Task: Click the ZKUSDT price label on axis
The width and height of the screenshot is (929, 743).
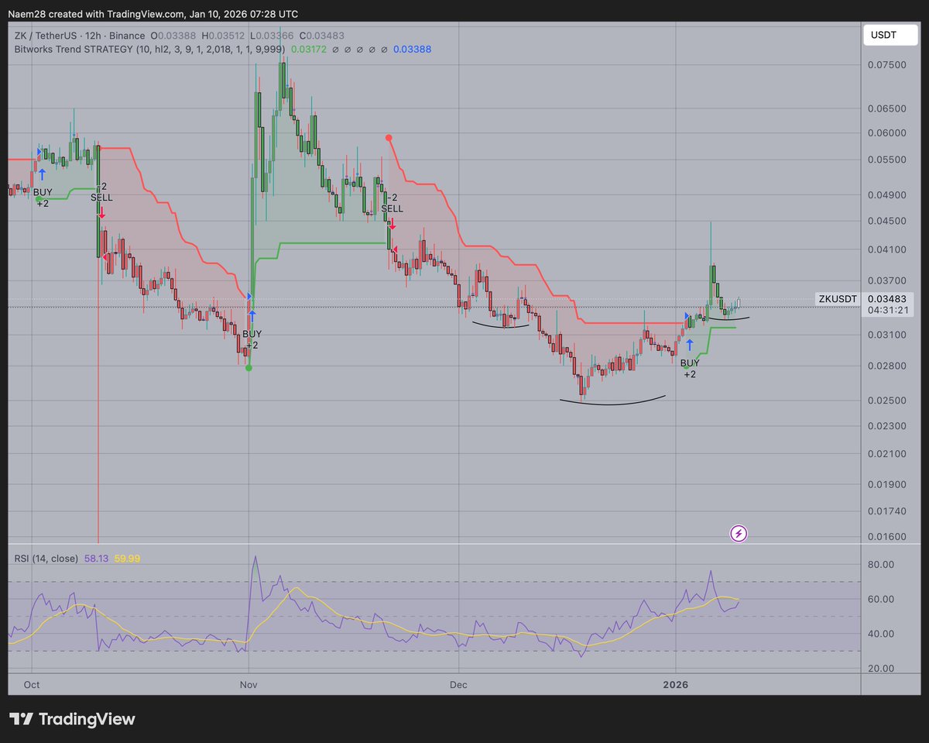Action: click(x=839, y=298)
